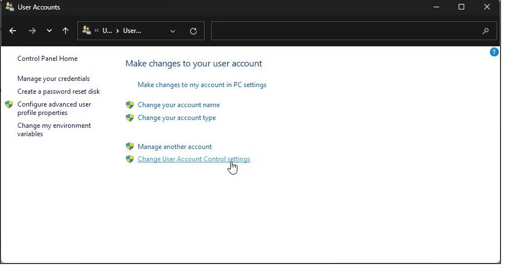Screen dimensions: 506x269
Task: Click the Forward navigation arrow
Action: pyautogui.click(x=32, y=31)
